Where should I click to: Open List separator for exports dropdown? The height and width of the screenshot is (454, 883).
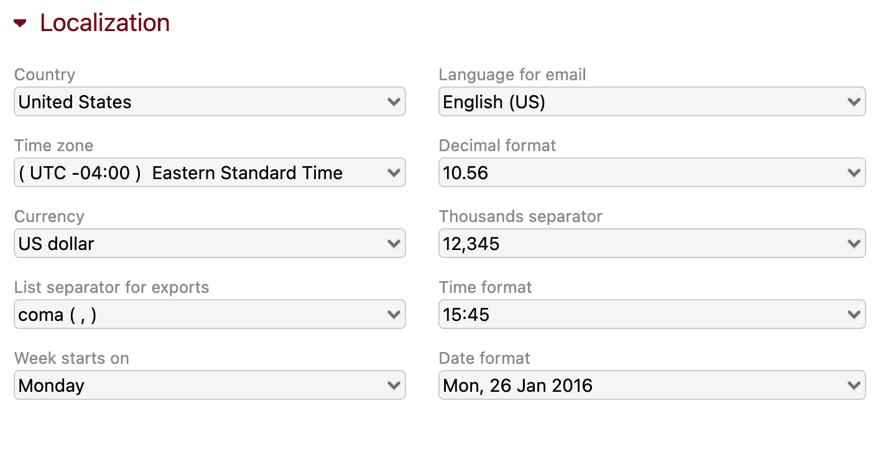210,314
